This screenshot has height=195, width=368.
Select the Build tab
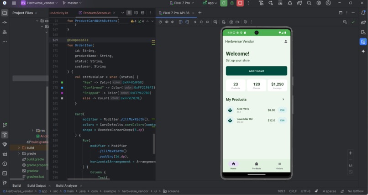16,185
